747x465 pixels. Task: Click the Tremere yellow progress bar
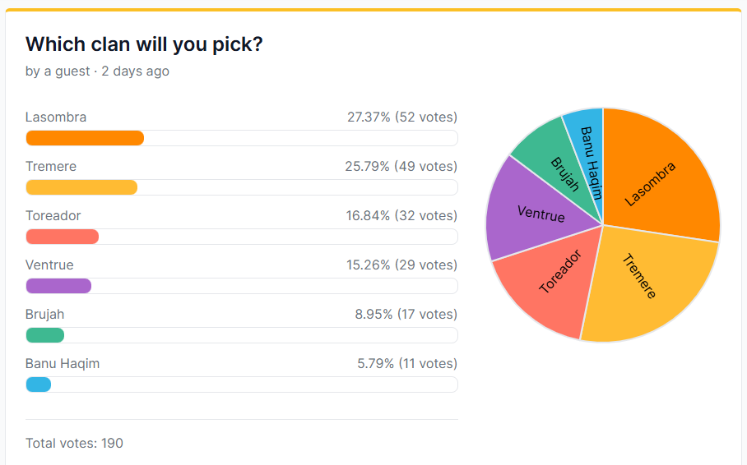point(81,187)
